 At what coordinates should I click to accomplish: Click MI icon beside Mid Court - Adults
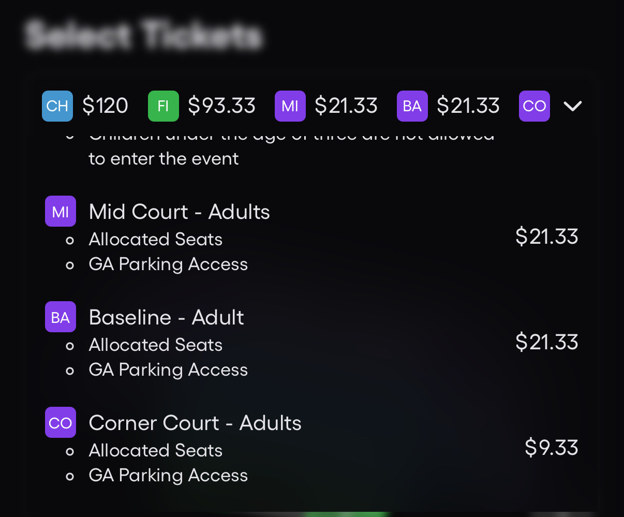pyautogui.click(x=61, y=211)
